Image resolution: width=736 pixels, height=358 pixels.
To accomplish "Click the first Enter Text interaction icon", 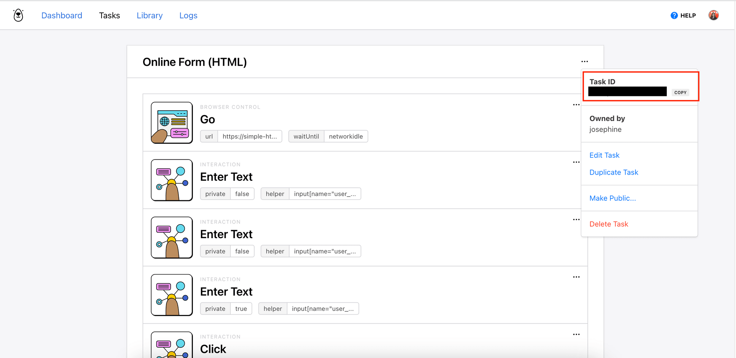I will coord(171,180).
